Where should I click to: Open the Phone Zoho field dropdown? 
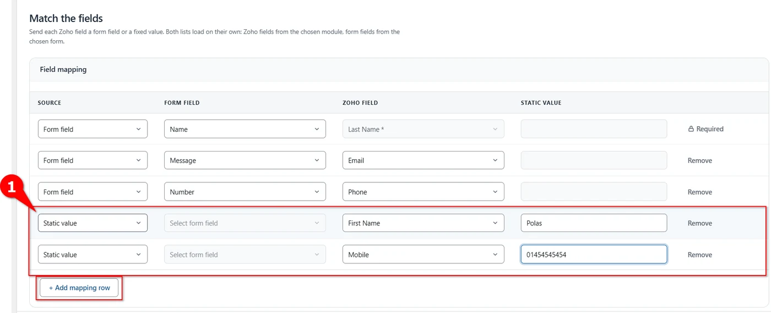point(423,192)
